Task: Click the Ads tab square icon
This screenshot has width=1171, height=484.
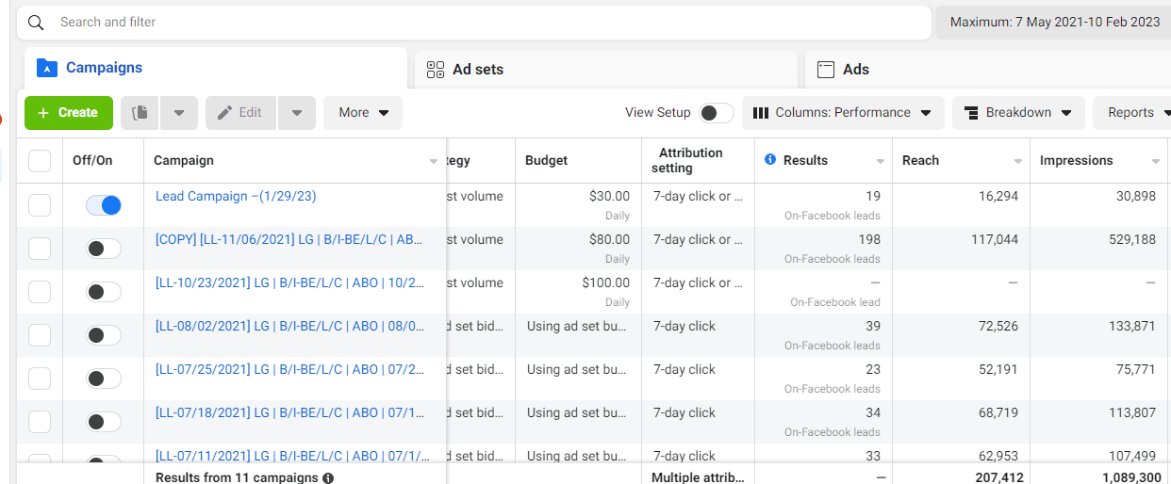Action: coord(826,70)
